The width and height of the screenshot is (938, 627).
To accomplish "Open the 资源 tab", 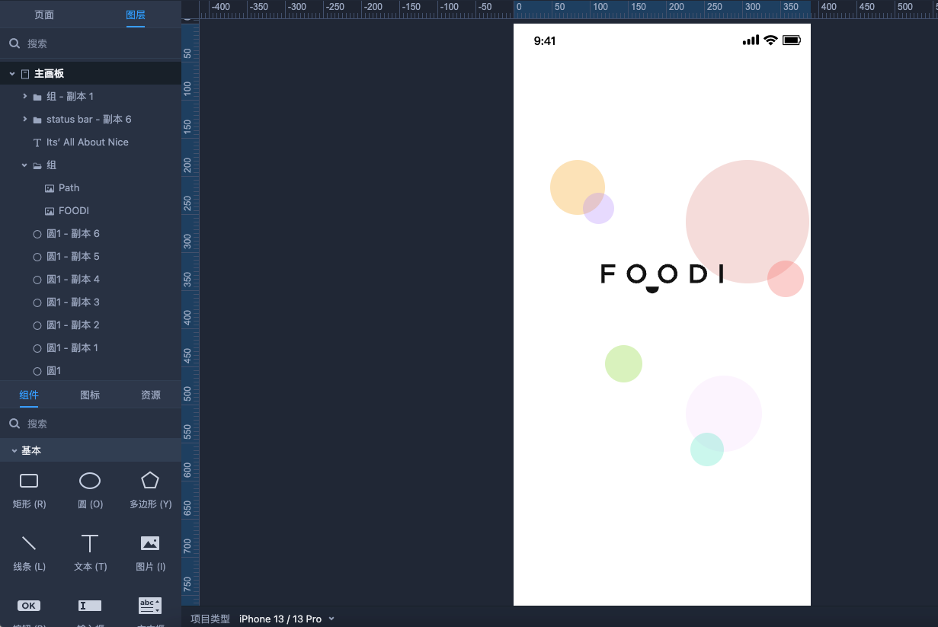I will pos(151,395).
